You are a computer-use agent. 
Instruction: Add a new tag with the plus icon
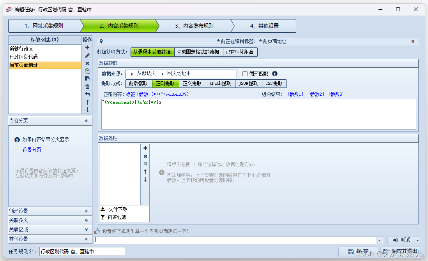click(87, 48)
